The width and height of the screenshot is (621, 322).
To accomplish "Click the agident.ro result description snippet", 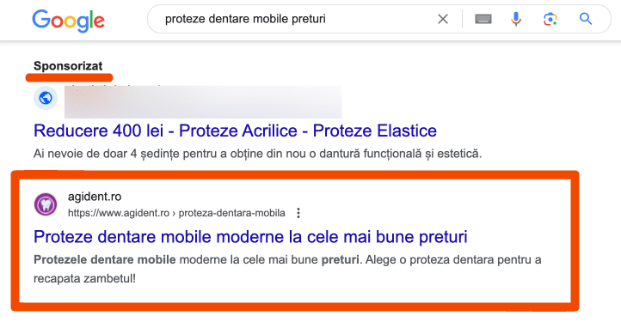I will (287, 269).
